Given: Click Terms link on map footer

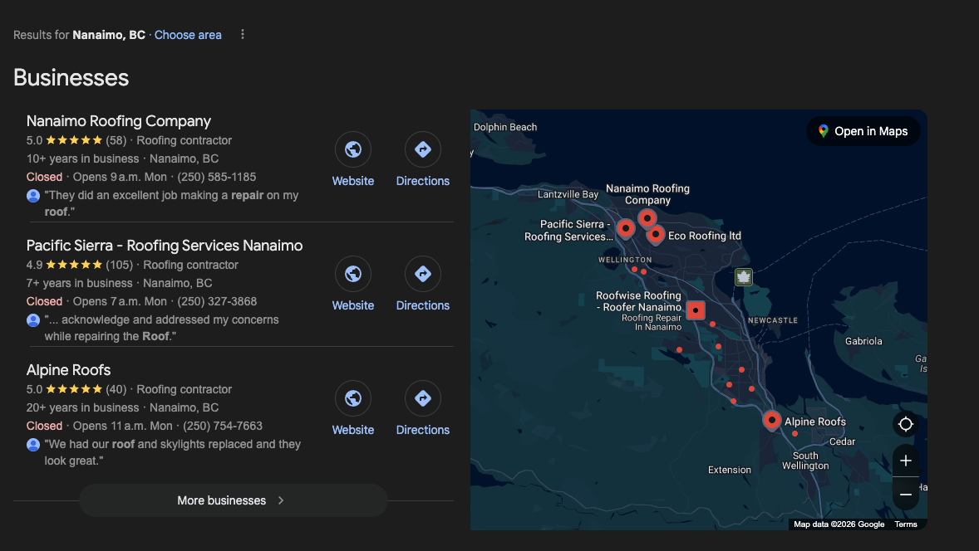Looking at the screenshot, I should coord(905,524).
